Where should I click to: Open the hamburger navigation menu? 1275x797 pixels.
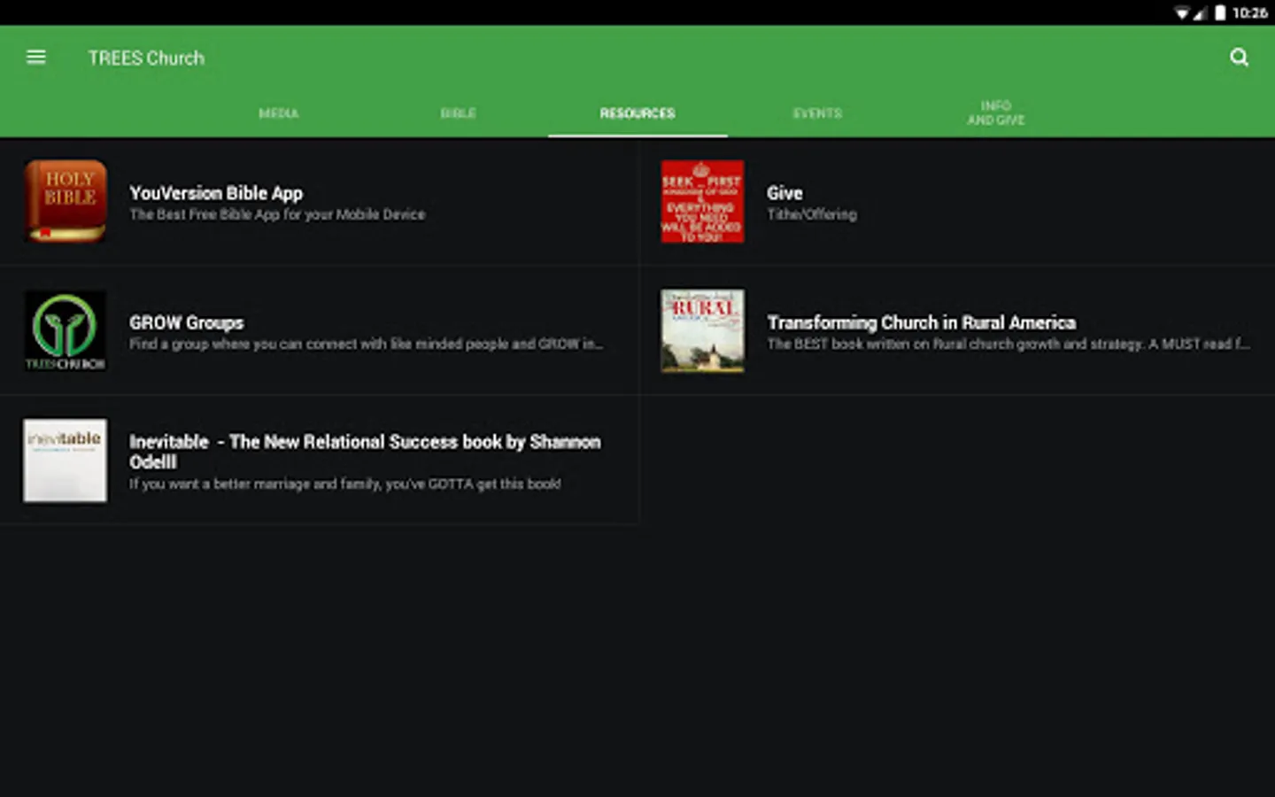coord(36,58)
